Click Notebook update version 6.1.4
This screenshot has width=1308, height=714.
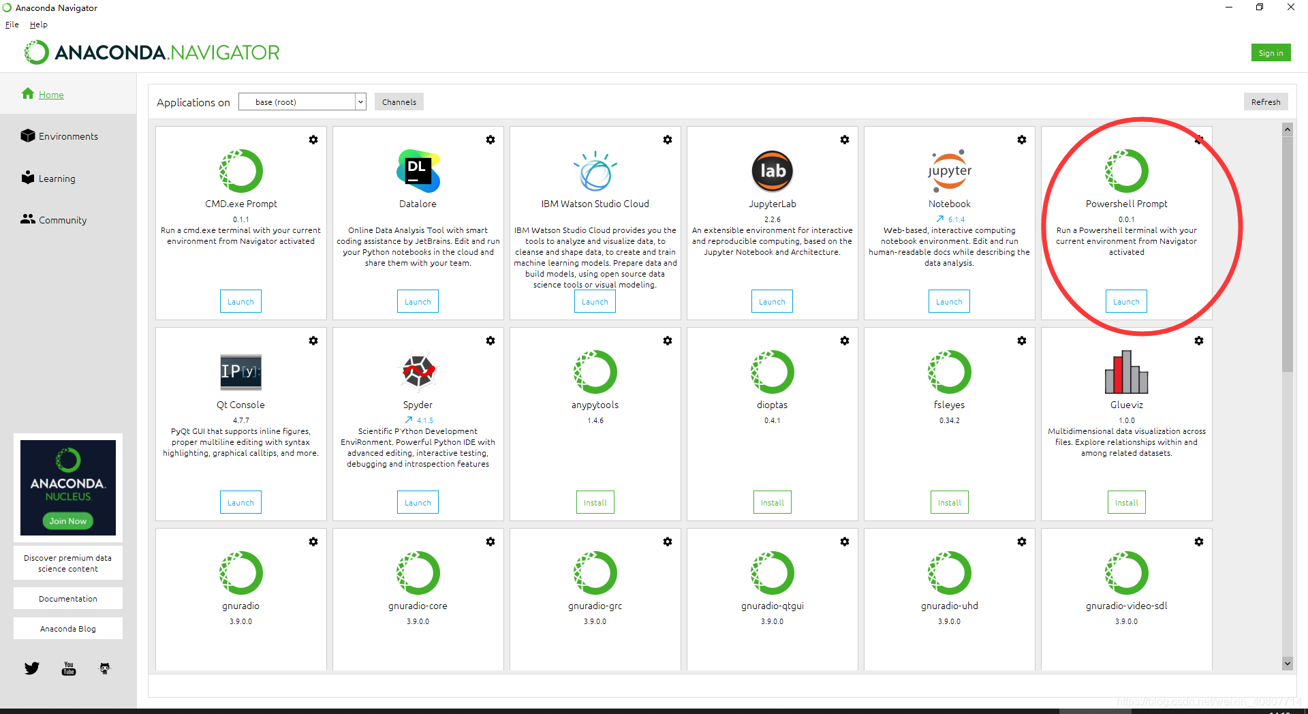(950, 219)
